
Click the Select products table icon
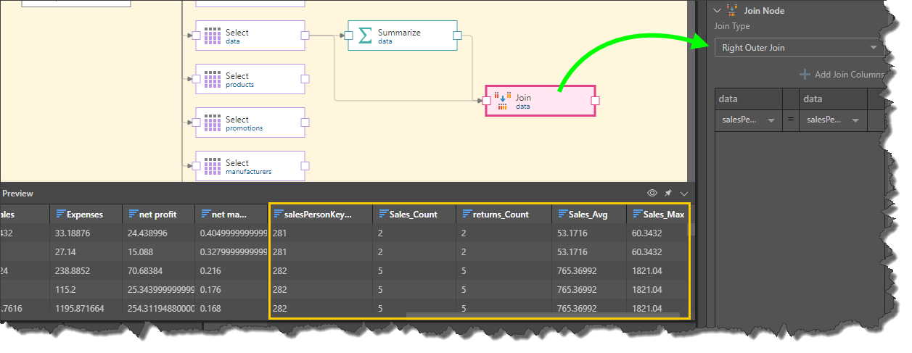pyautogui.click(x=213, y=79)
